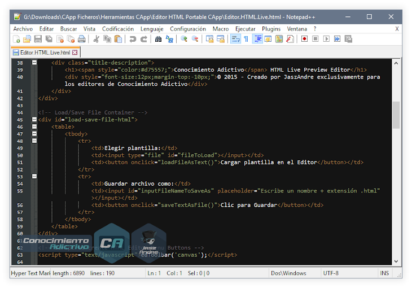Open the Ventana menu
Image resolution: width=412 pixels, height=288 pixels.
tap(297, 29)
